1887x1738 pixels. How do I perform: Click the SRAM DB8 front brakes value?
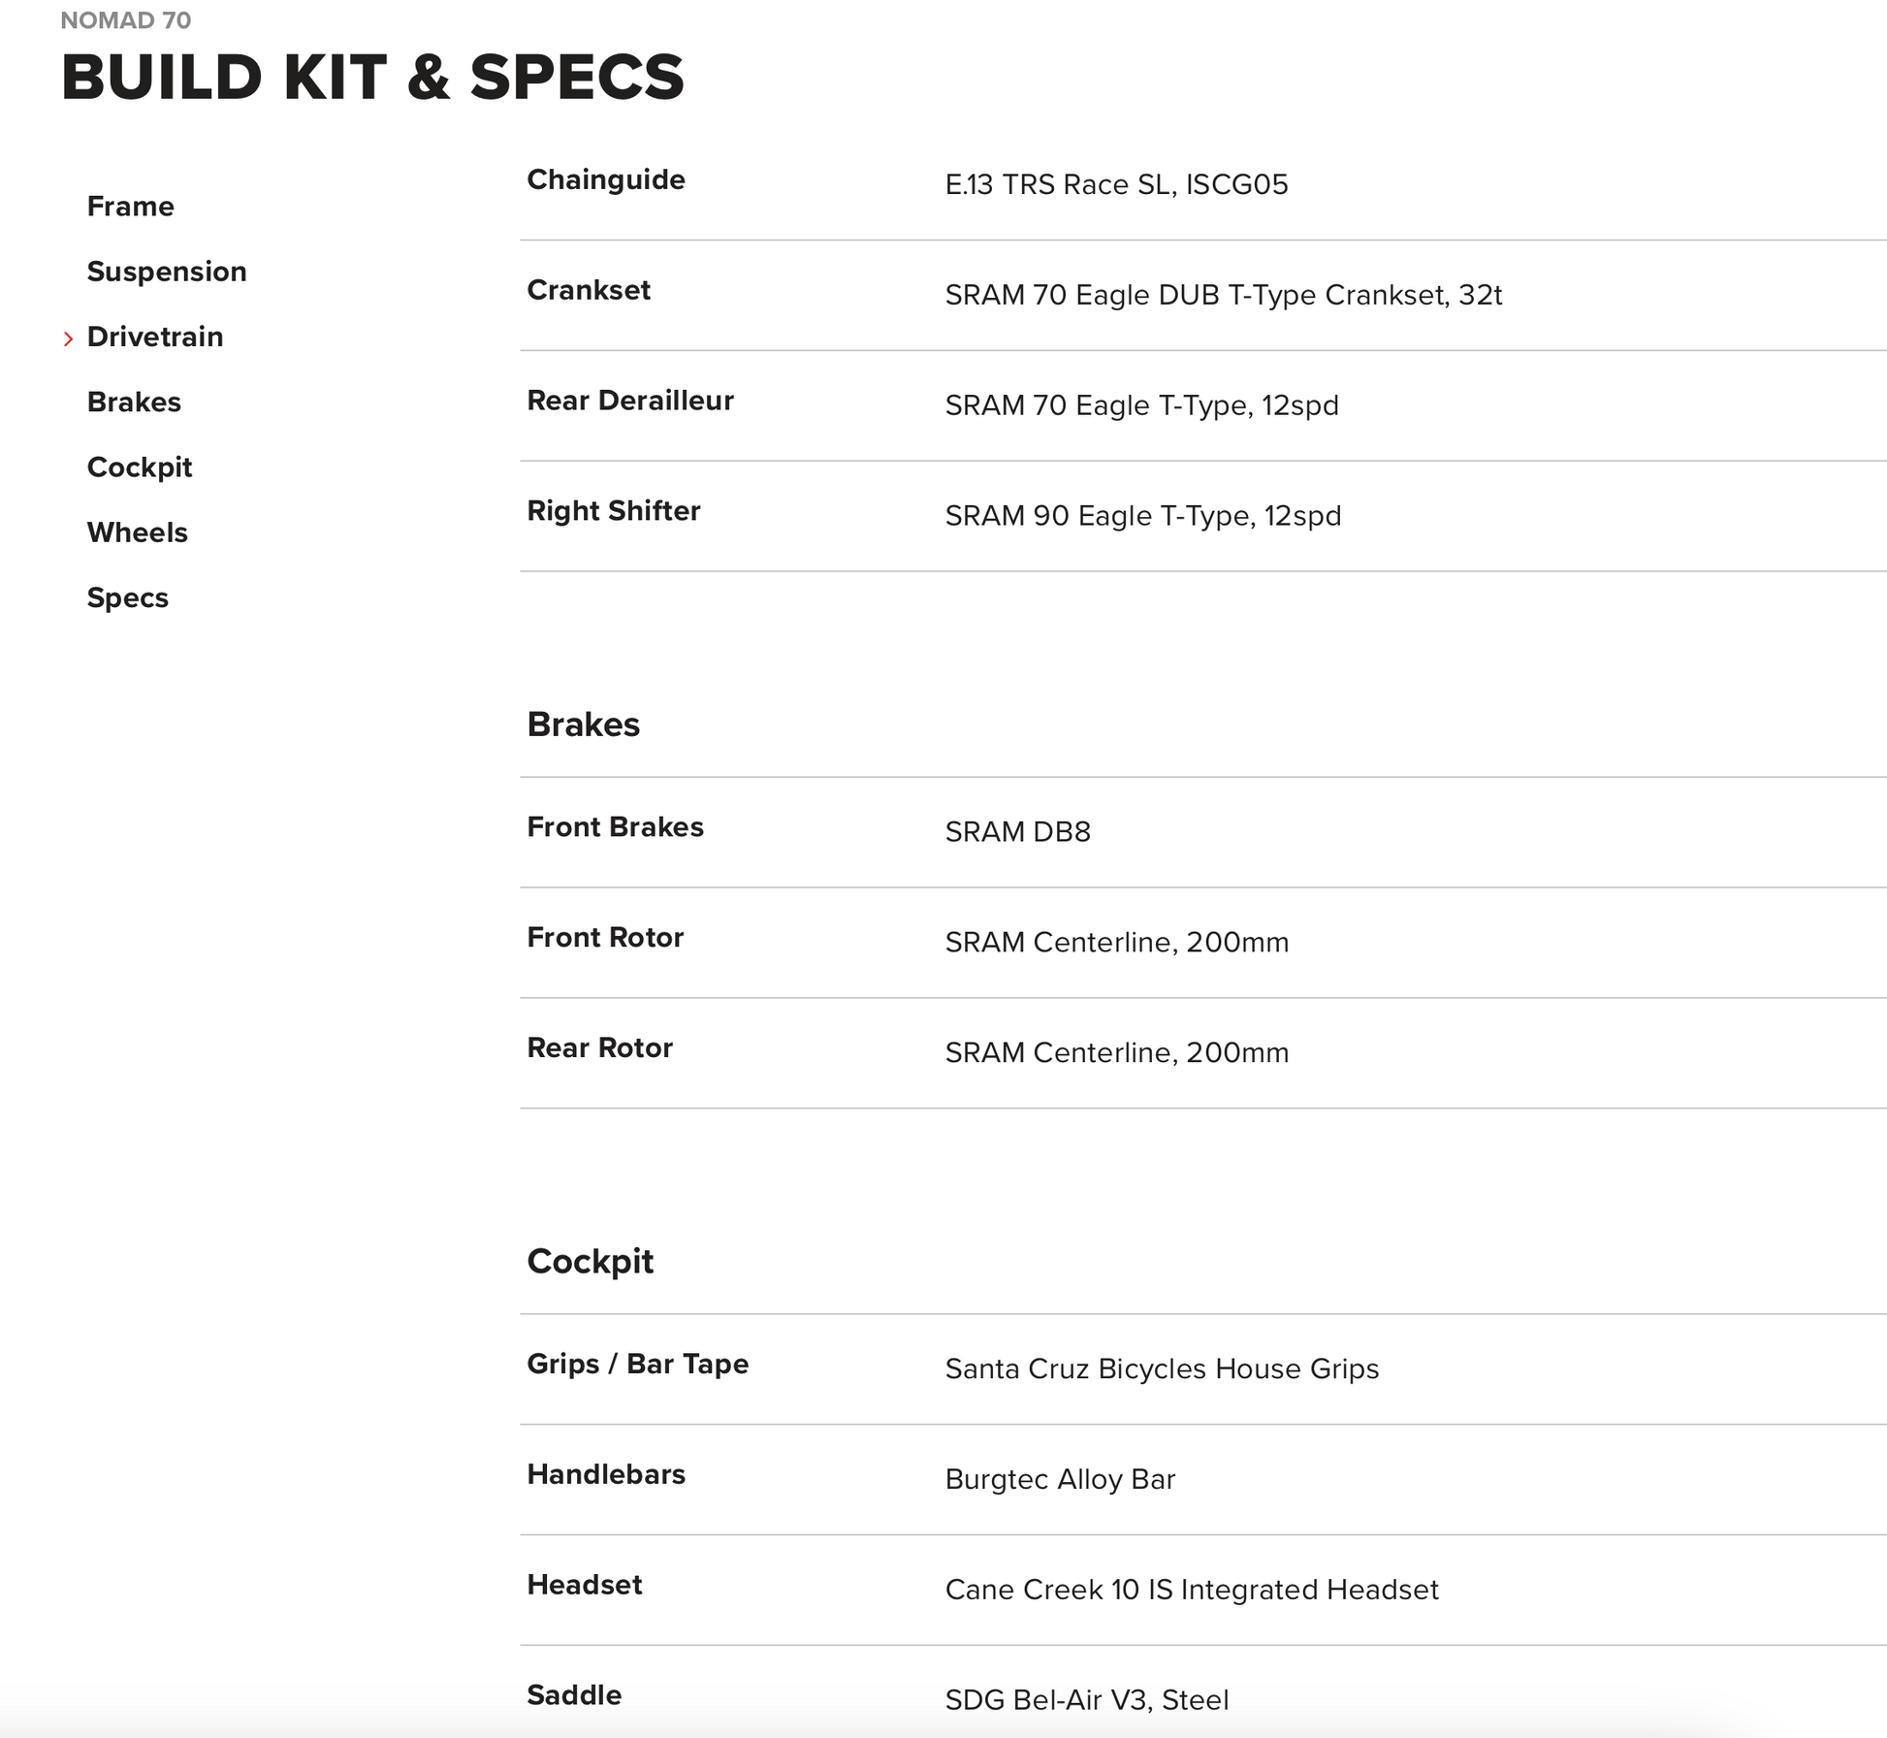1017,832
